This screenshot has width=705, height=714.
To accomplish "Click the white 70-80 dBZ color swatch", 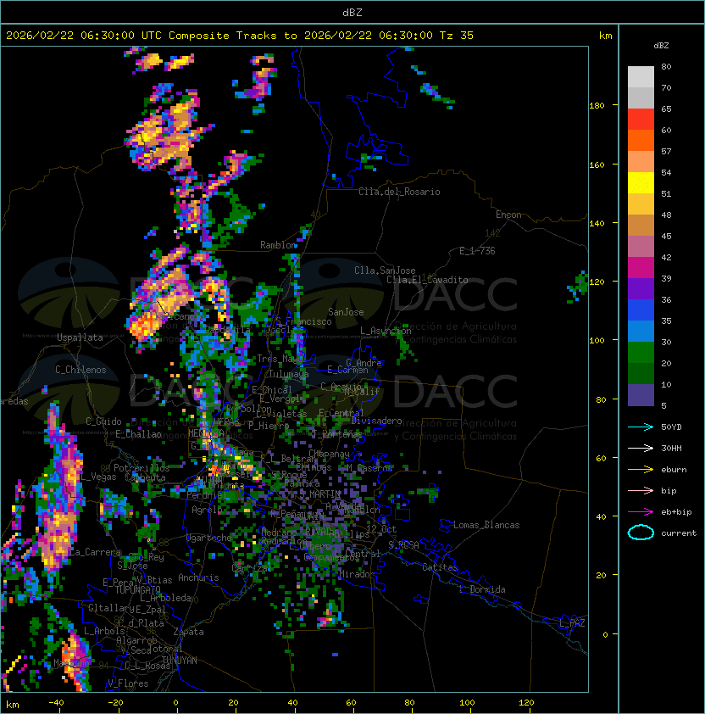I will (641, 76).
